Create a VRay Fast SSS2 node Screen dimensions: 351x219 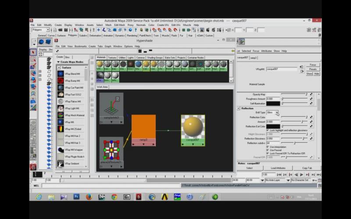click(x=71, y=95)
